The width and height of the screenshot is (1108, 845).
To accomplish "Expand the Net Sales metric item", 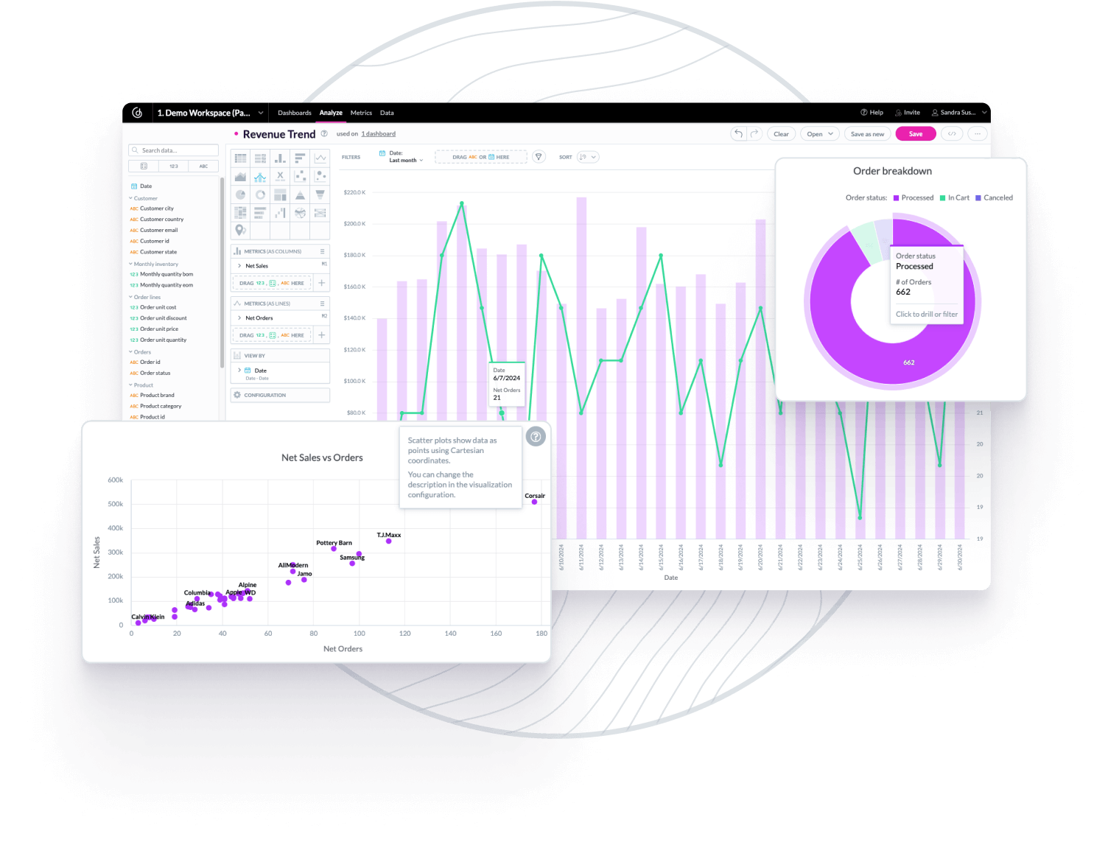I will [x=280, y=266].
